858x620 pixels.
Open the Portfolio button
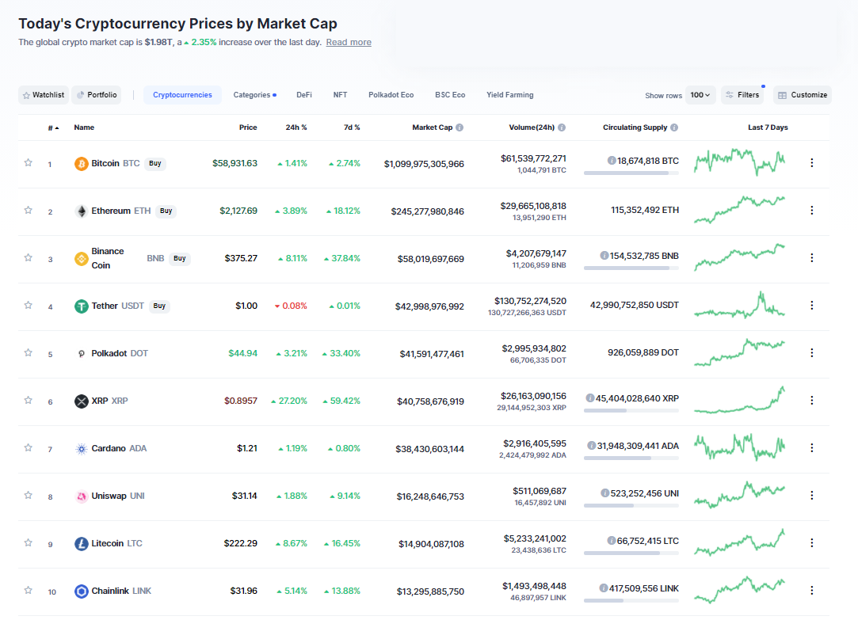click(97, 95)
